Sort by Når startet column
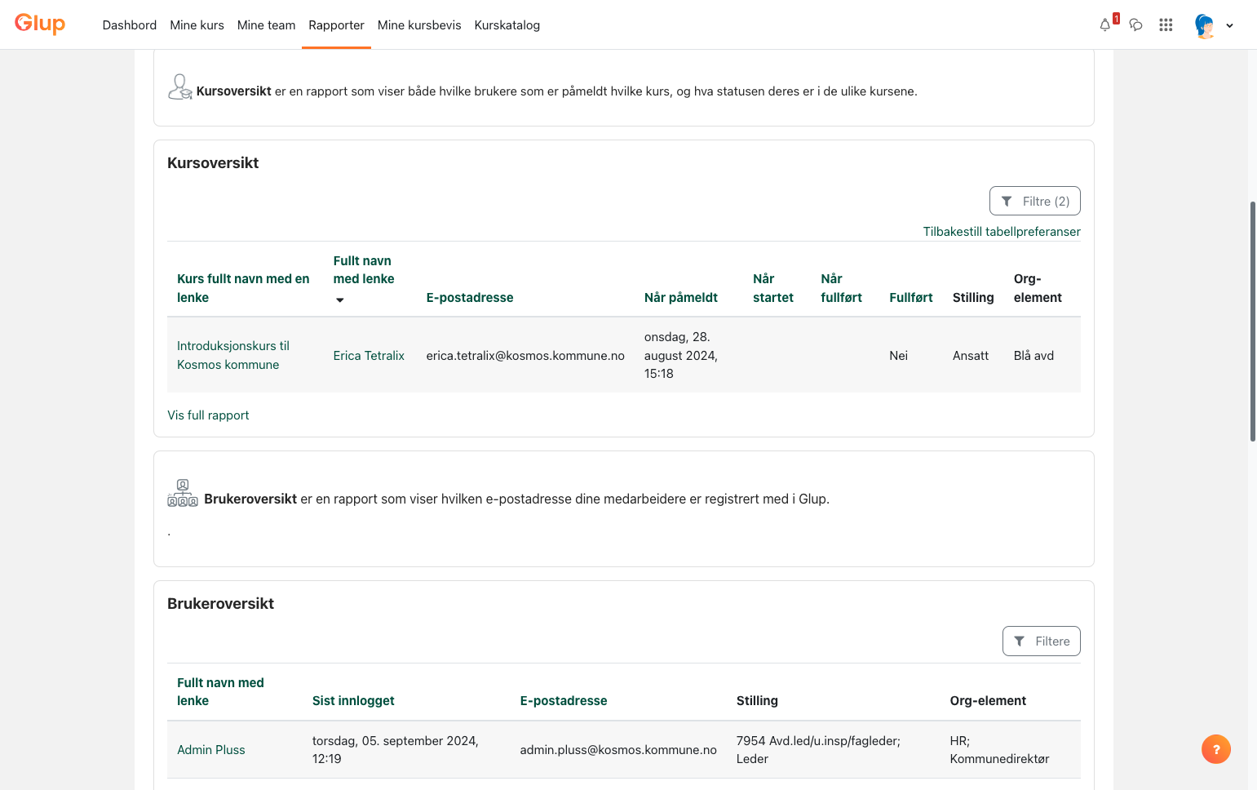The height and width of the screenshot is (790, 1257). tap(773, 288)
